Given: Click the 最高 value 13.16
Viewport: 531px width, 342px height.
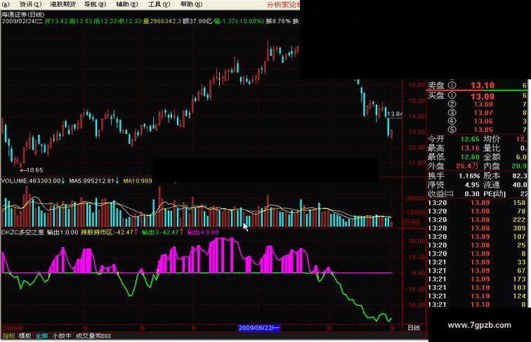Looking at the screenshot, I should pos(470,148).
